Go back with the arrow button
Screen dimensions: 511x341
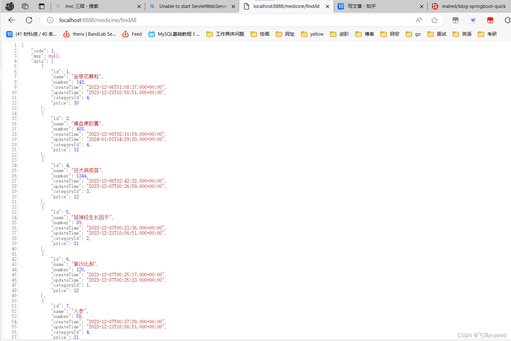12,20
